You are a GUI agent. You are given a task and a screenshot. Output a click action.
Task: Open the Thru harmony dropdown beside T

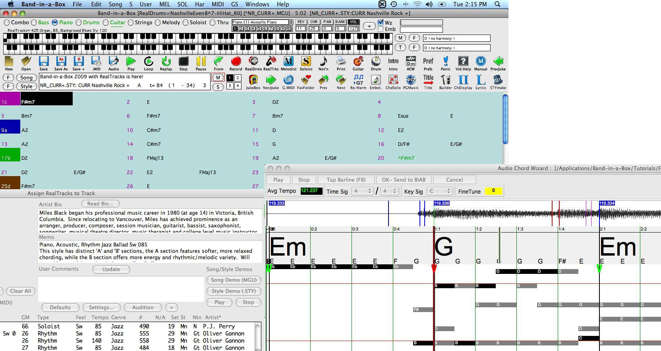click(456, 48)
